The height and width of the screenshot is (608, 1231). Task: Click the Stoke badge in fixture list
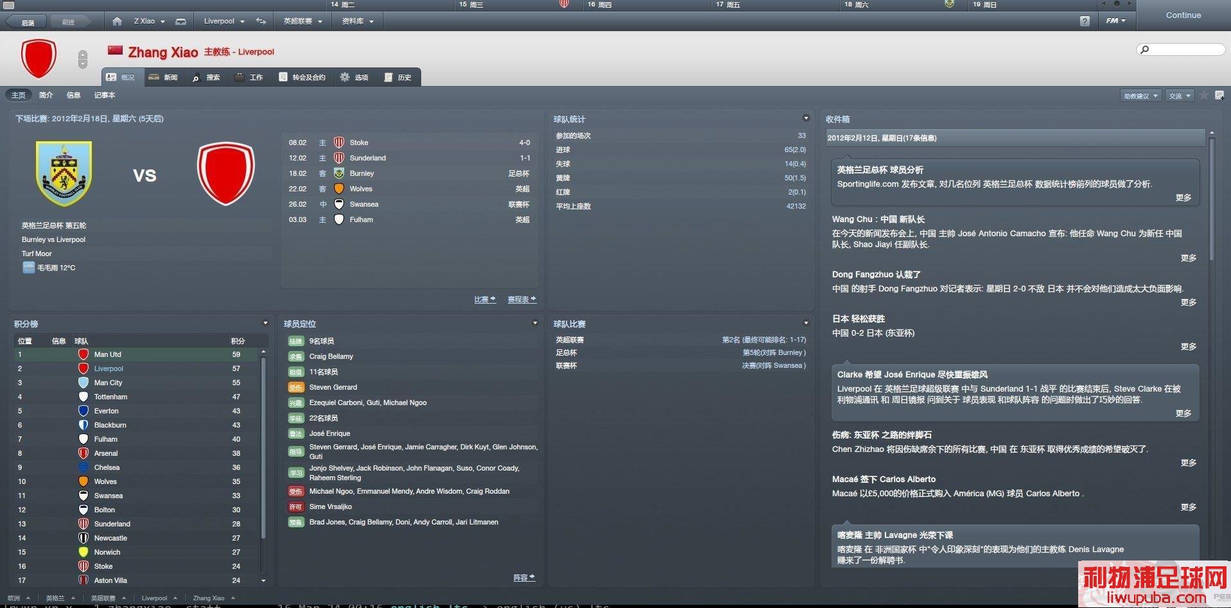tap(339, 143)
